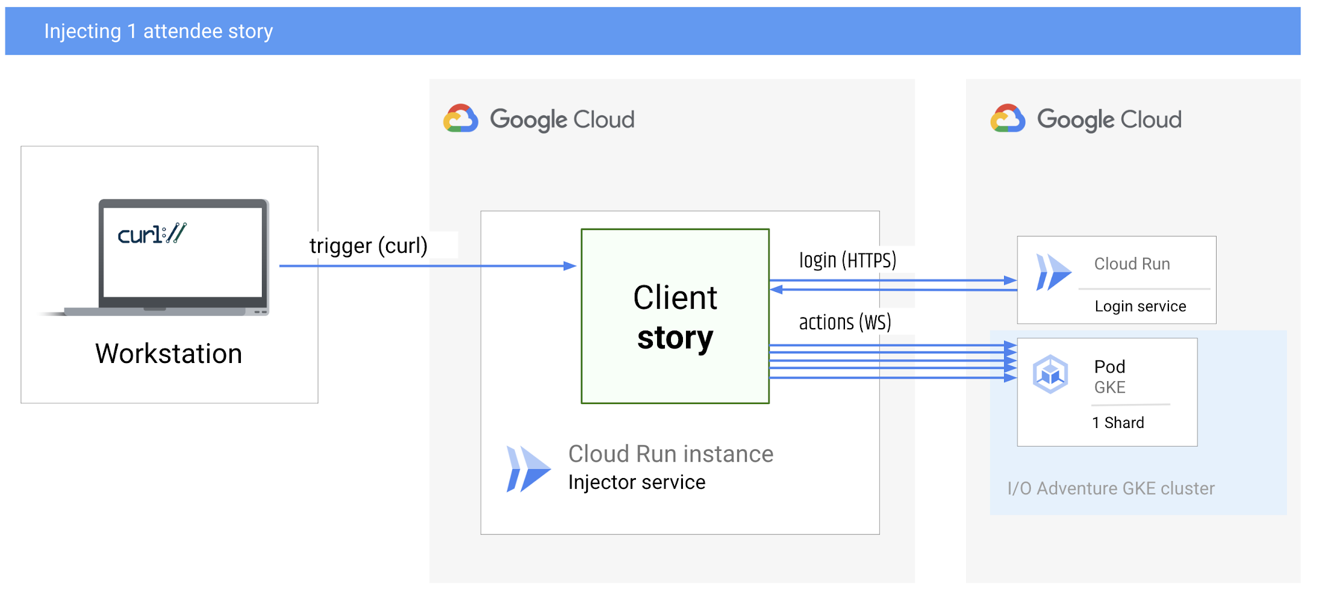Image resolution: width=1325 pixels, height=602 pixels.
Task: Click the Cloud Run icon in the Login service box
Action: pyautogui.click(x=1053, y=272)
